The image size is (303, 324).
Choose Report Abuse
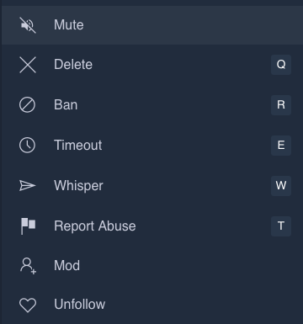click(152, 226)
